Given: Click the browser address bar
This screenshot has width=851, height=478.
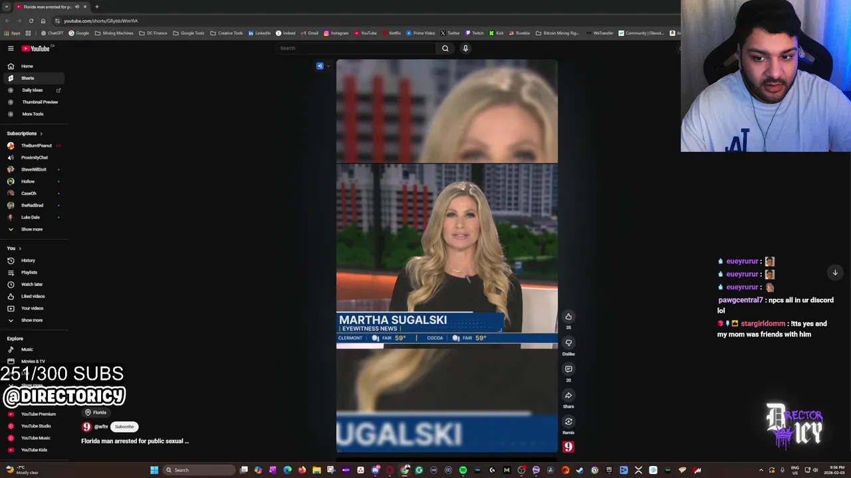Looking at the screenshot, I should (x=366, y=21).
